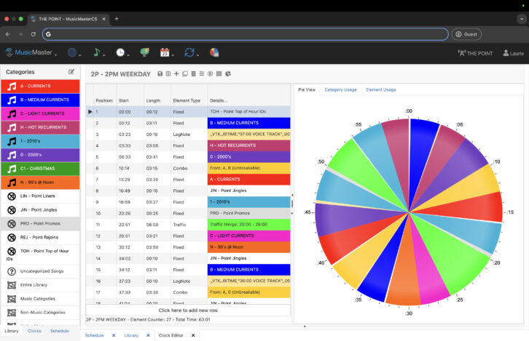Close the bottom Schedule tab
This screenshot has width=529, height=341.
tap(114, 336)
